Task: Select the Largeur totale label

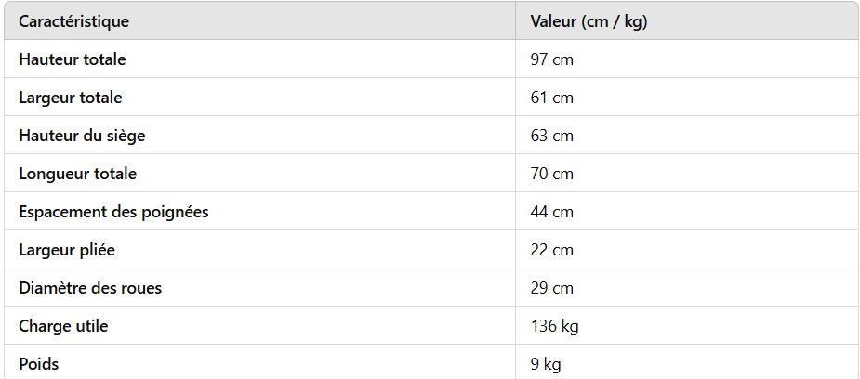Action: 71,98
